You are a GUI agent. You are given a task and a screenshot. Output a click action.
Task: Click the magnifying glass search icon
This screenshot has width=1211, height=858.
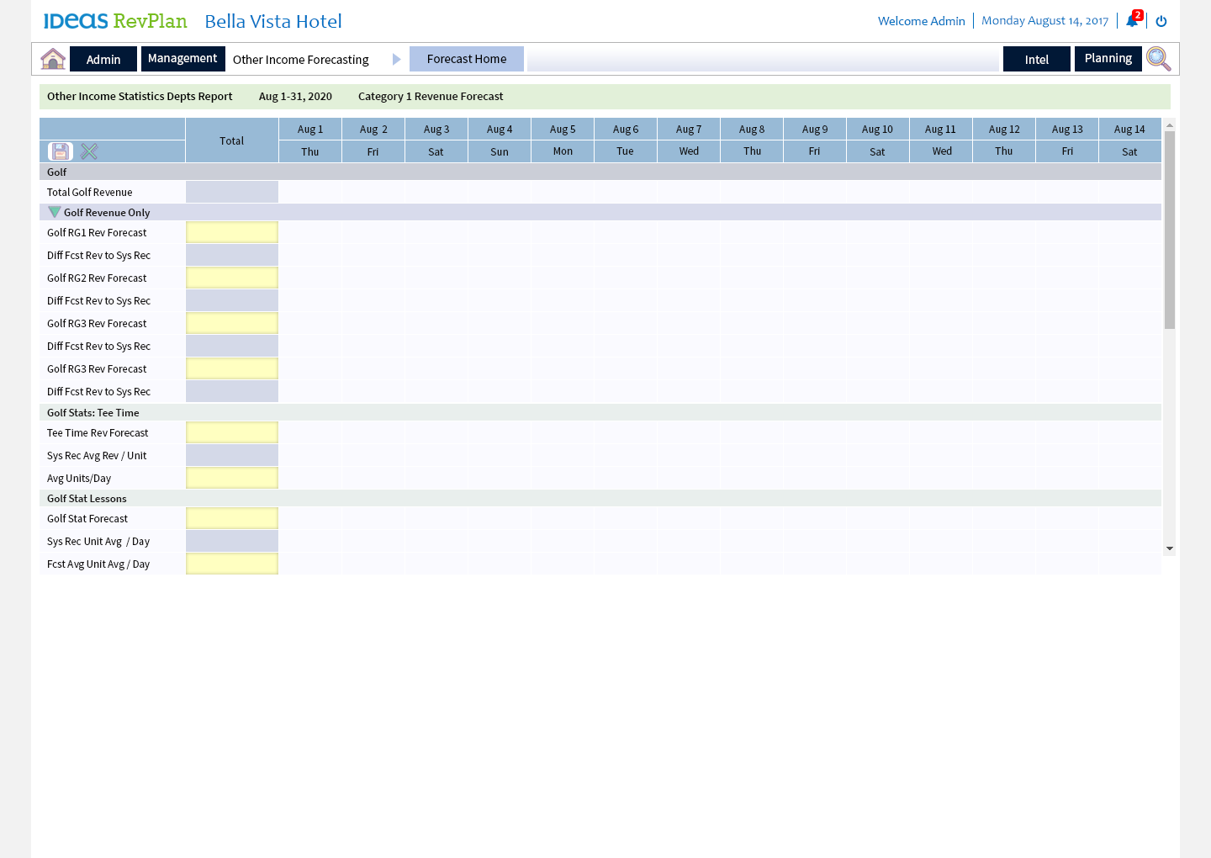[x=1158, y=59]
